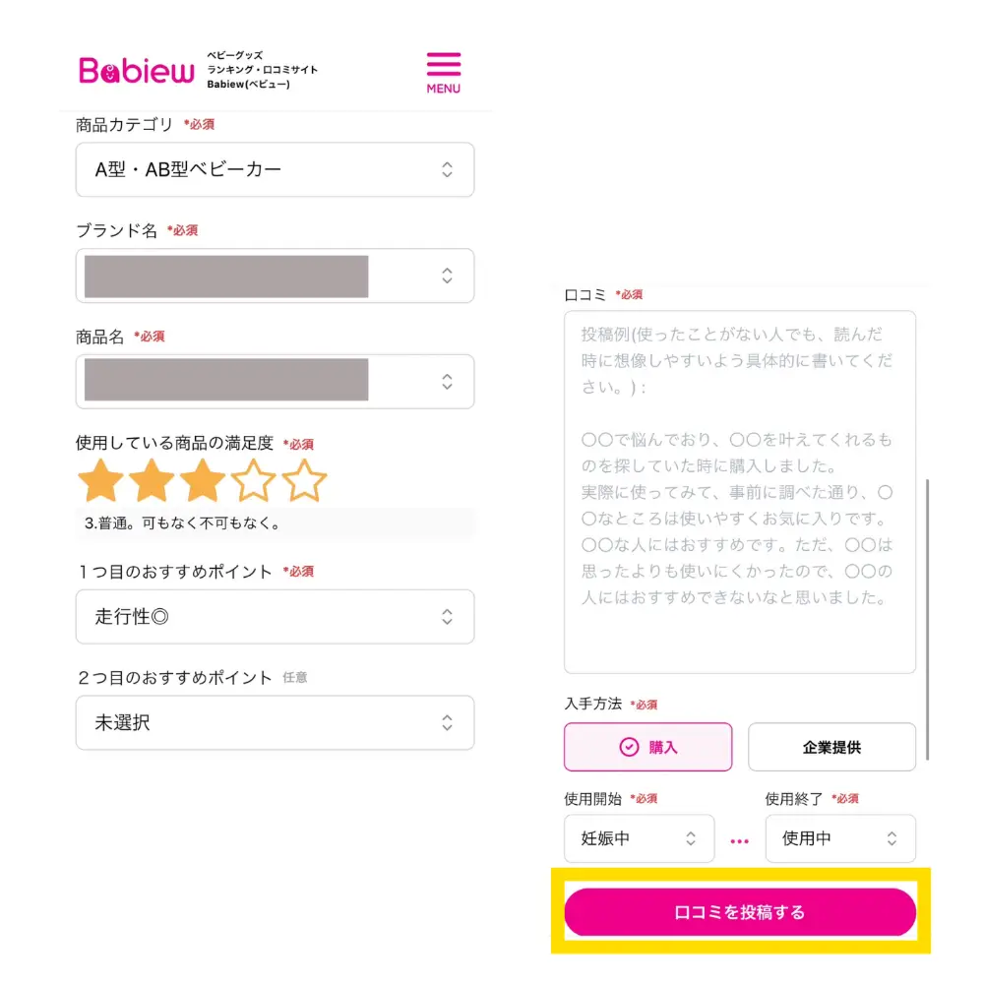This screenshot has width=984, height=984.
Task: Expand the ブランド名 dropdown
Action: coord(275,276)
